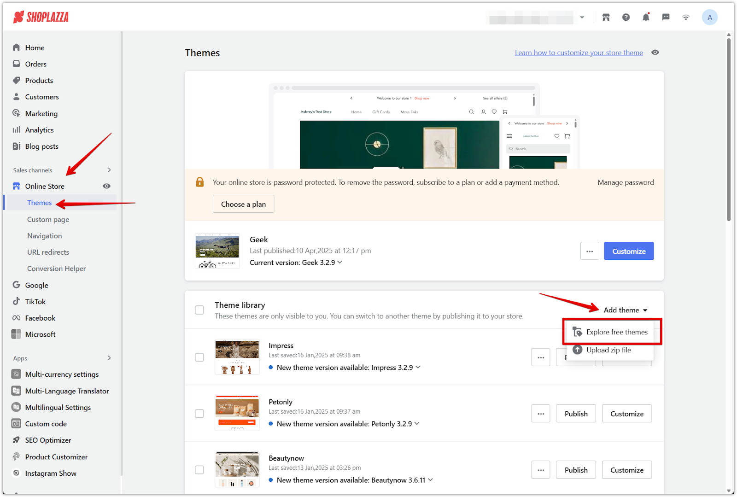Viewport: 737px width, 497px height.
Task: Toggle eye icon beside Online Store
Action: [x=106, y=186]
